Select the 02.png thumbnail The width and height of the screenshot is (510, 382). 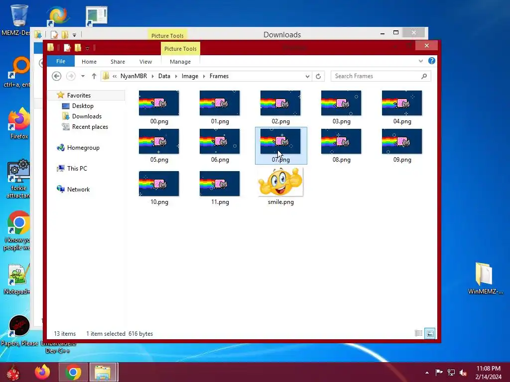coord(280,103)
